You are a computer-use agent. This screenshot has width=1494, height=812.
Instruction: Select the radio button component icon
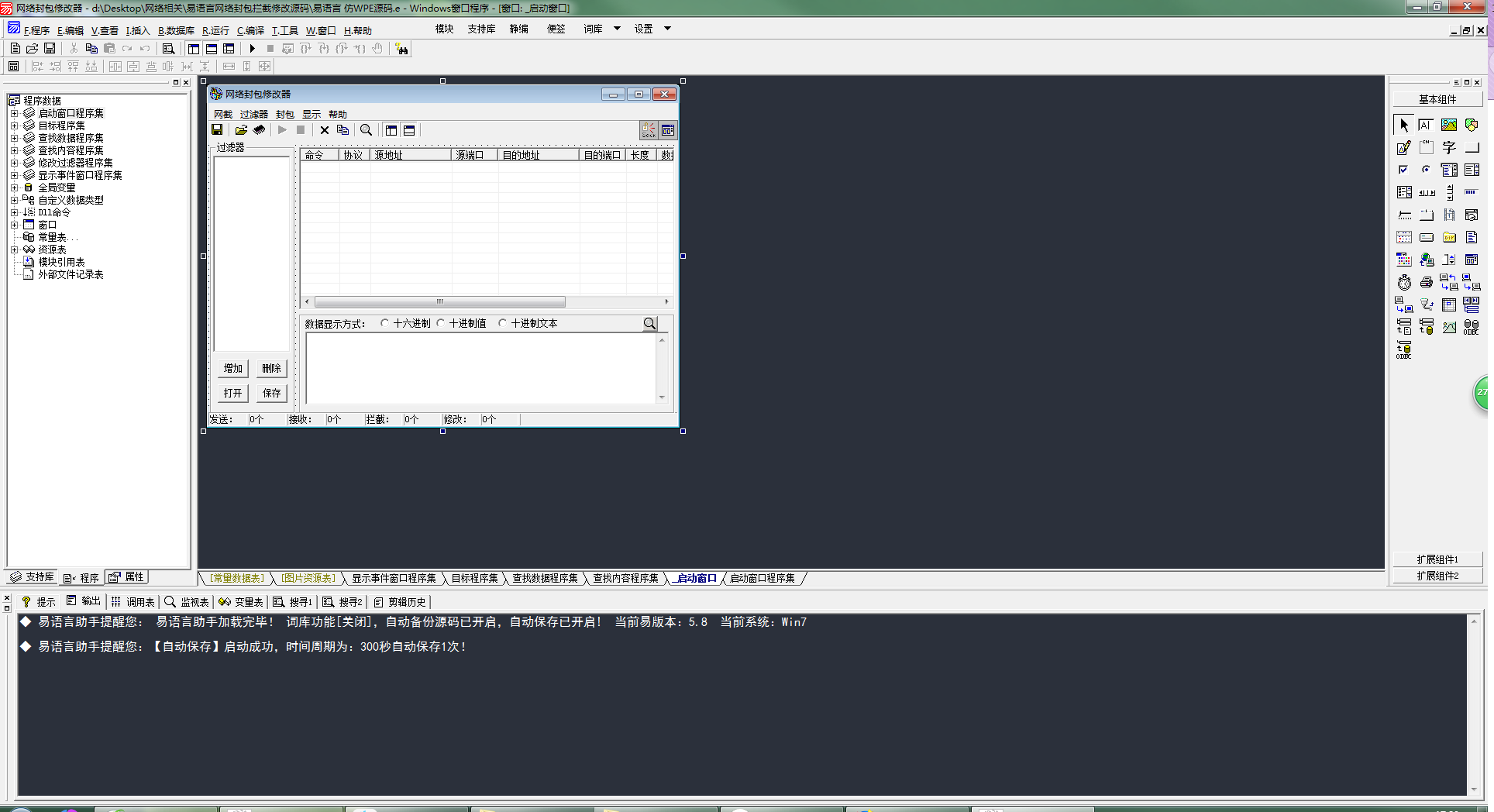tap(1426, 170)
